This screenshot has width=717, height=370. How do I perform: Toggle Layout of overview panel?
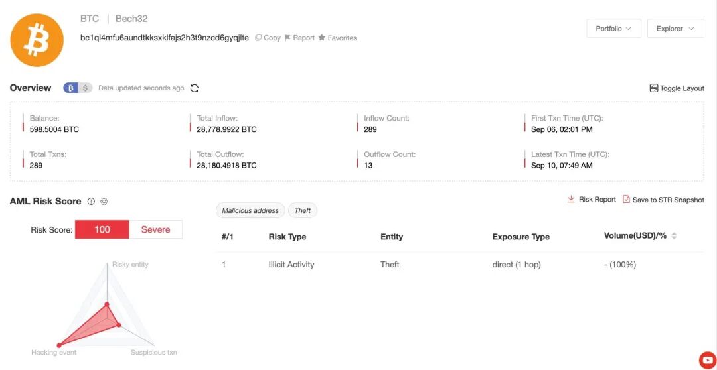click(677, 88)
